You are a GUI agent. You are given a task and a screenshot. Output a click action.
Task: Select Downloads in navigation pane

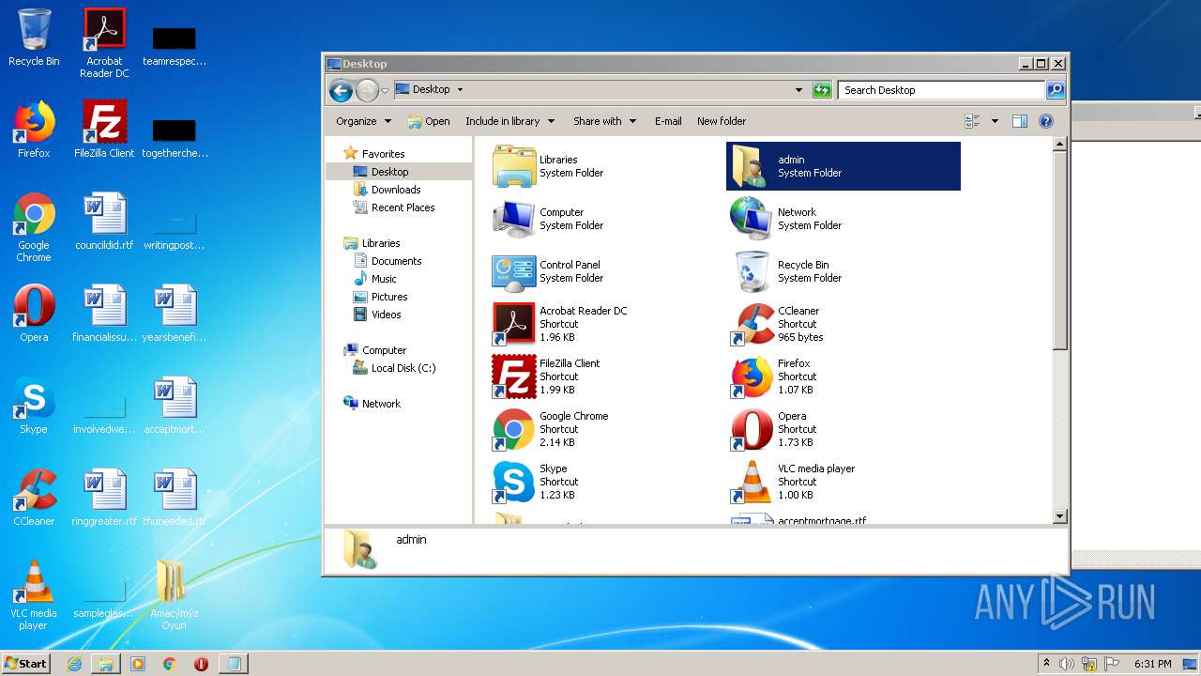pyautogui.click(x=387, y=190)
